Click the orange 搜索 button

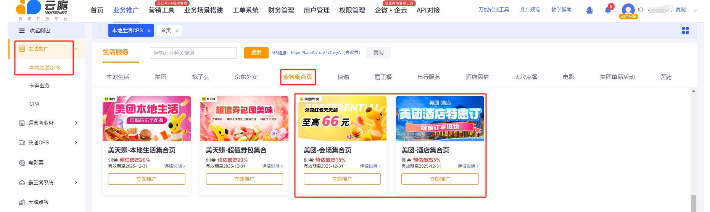tap(256, 53)
